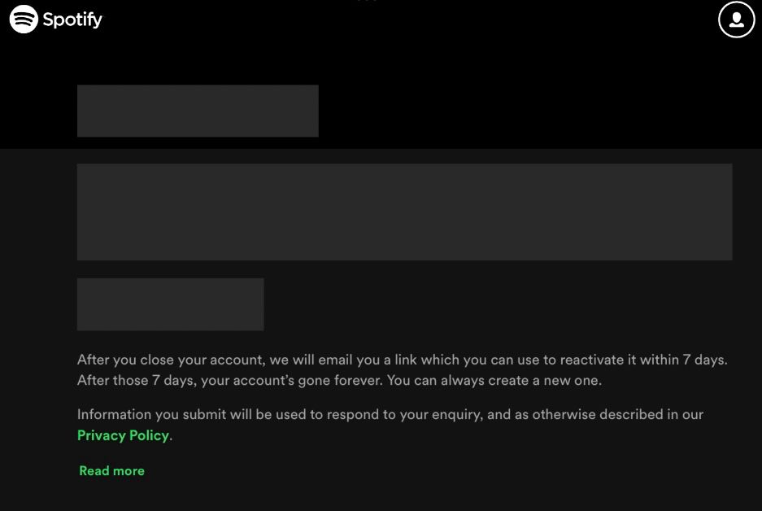
Task: Open the topmost redacted field under the header
Action: click(x=198, y=111)
